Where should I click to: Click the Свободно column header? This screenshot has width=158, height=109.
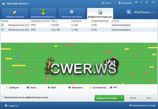[81, 21]
